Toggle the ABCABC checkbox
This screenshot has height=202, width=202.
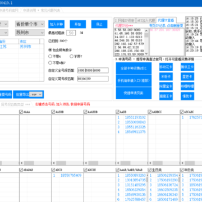pos(182,112)
